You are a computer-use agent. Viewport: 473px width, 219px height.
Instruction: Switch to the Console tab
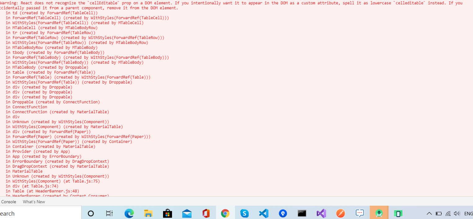point(8,202)
